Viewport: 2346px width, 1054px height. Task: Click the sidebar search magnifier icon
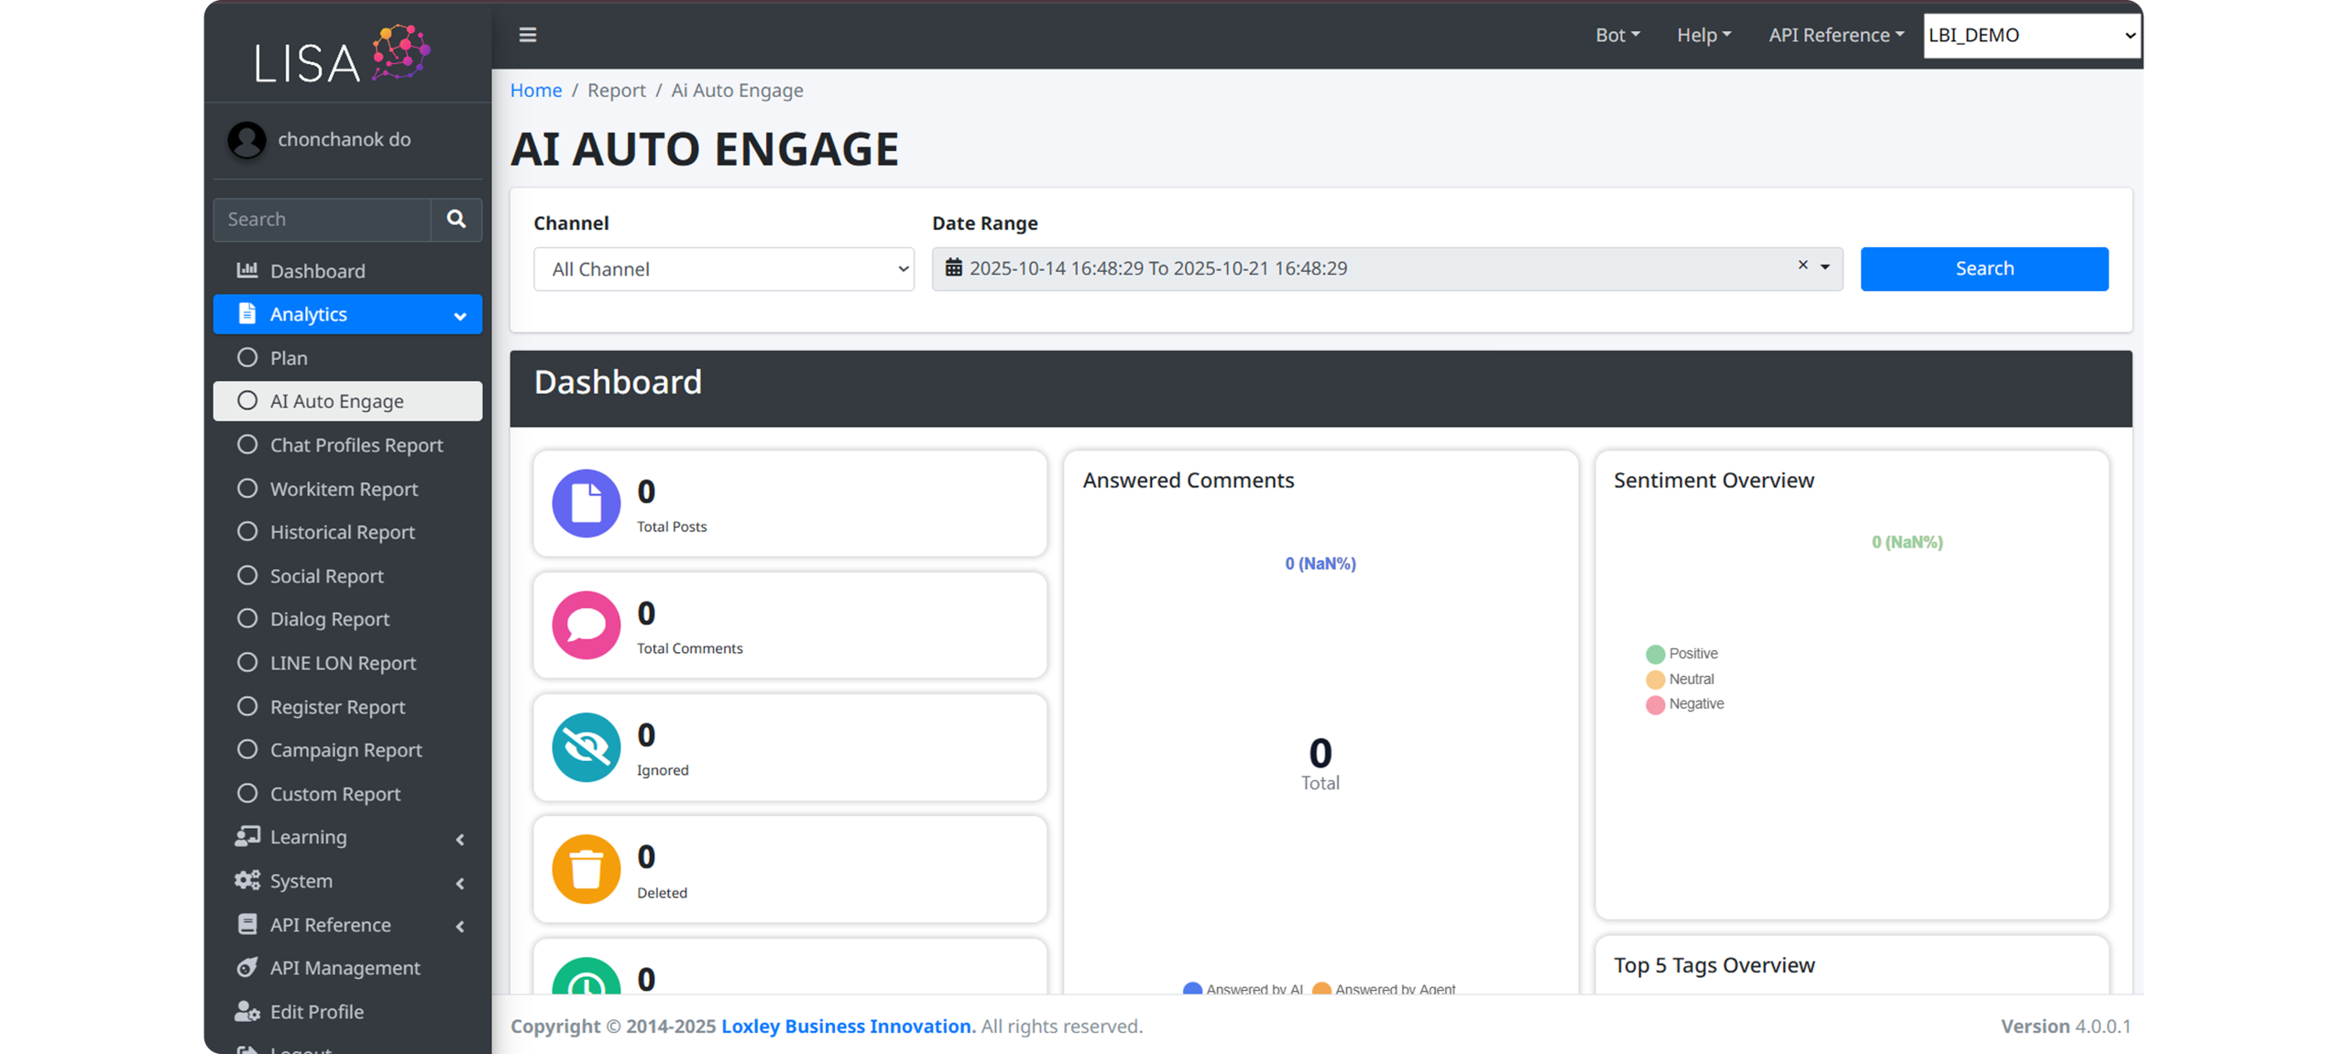point(456,219)
